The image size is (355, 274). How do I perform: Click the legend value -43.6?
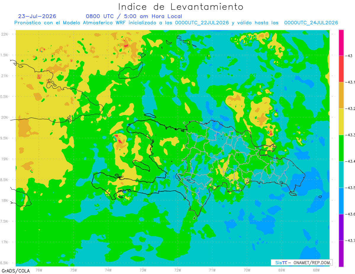tap(350, 214)
